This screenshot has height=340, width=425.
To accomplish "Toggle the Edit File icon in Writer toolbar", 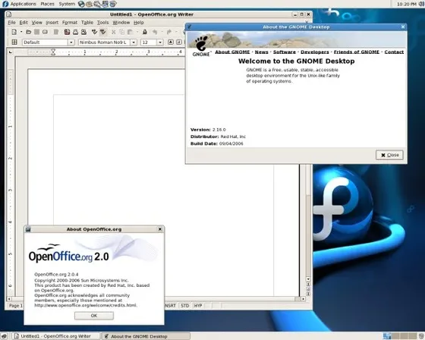I will (x=56, y=32).
